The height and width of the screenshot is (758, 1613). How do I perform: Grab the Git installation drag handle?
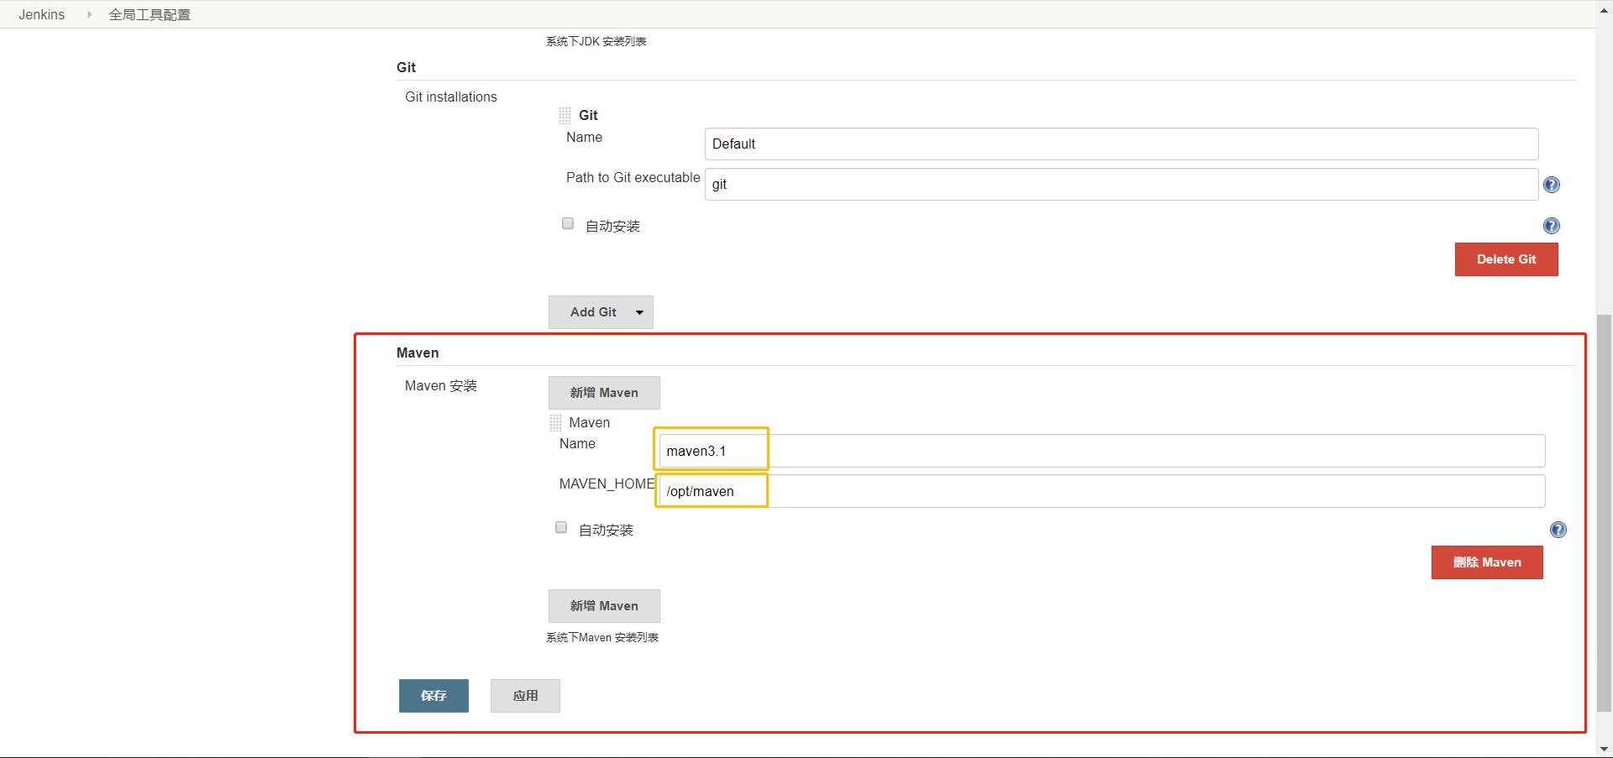click(565, 116)
